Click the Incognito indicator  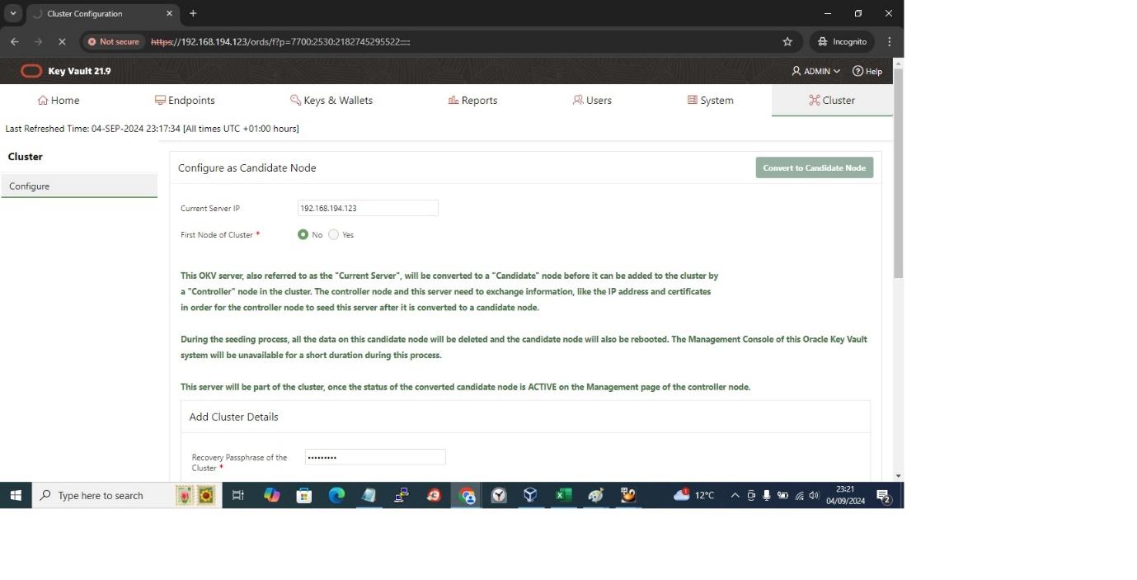[842, 41]
